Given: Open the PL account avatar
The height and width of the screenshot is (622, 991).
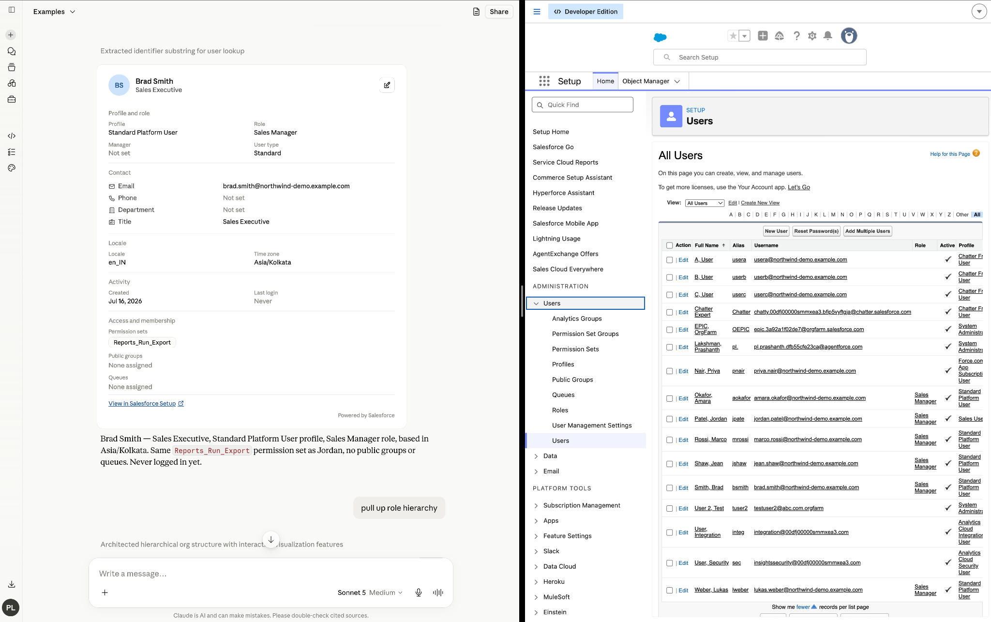Looking at the screenshot, I should [x=11, y=607].
